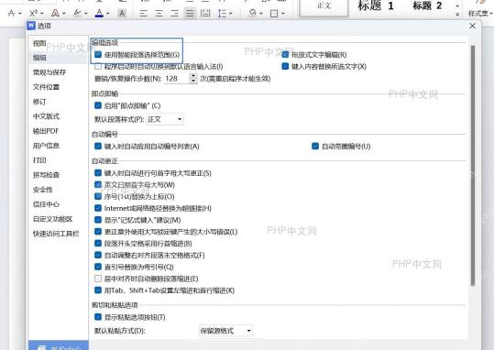Open the 修订 options category

click(39, 102)
